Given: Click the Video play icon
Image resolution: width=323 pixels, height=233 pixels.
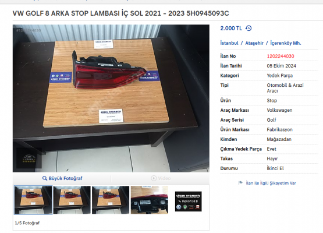Looking at the screenshot, I should click(x=154, y=178).
